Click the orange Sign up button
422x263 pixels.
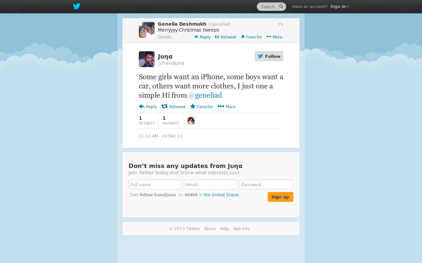pyautogui.click(x=281, y=197)
